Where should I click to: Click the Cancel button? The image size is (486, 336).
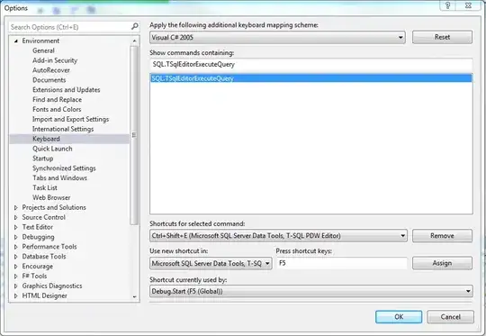coord(450,317)
